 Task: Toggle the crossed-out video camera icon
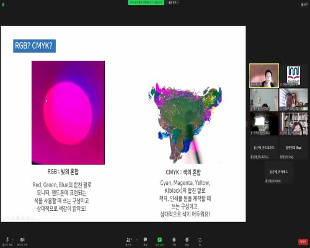coord(22,240)
